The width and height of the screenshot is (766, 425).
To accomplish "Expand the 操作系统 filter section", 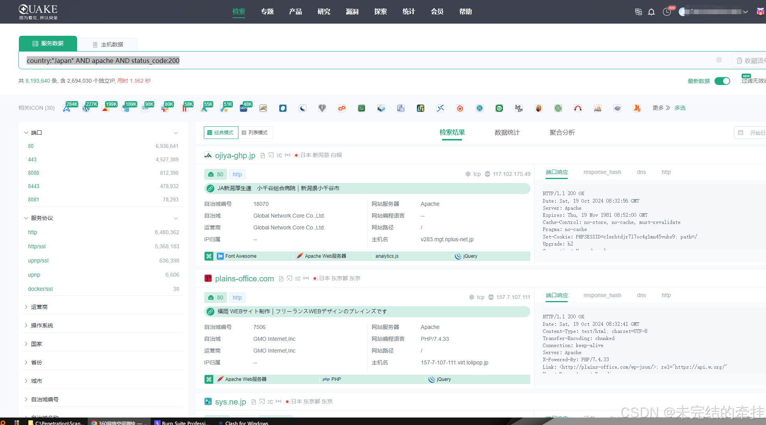I will tap(42, 325).
